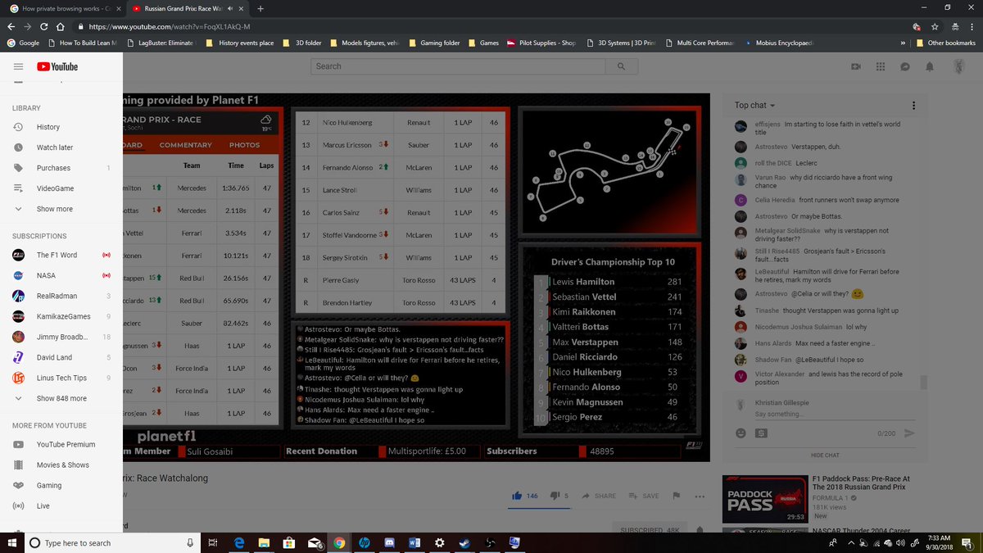Open the Windows Start menu
983x553 pixels.
point(11,542)
